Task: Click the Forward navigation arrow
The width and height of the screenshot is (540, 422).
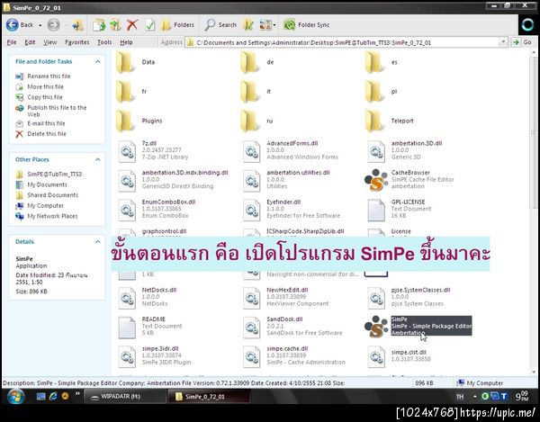Action: (53, 25)
